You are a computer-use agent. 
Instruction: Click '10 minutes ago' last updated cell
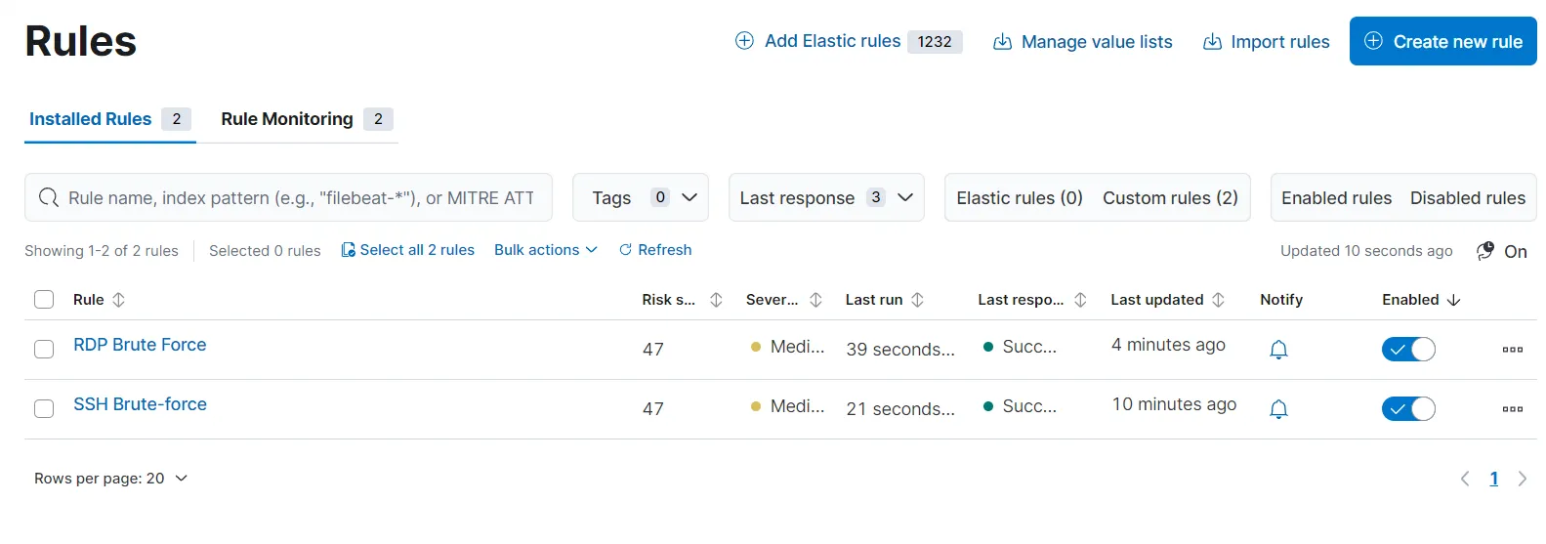tap(1174, 404)
